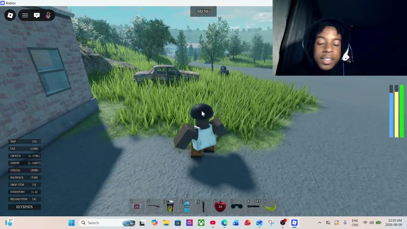Collapse the KEYBINDS panel
This screenshot has height=229, width=407.
[x=24, y=207]
